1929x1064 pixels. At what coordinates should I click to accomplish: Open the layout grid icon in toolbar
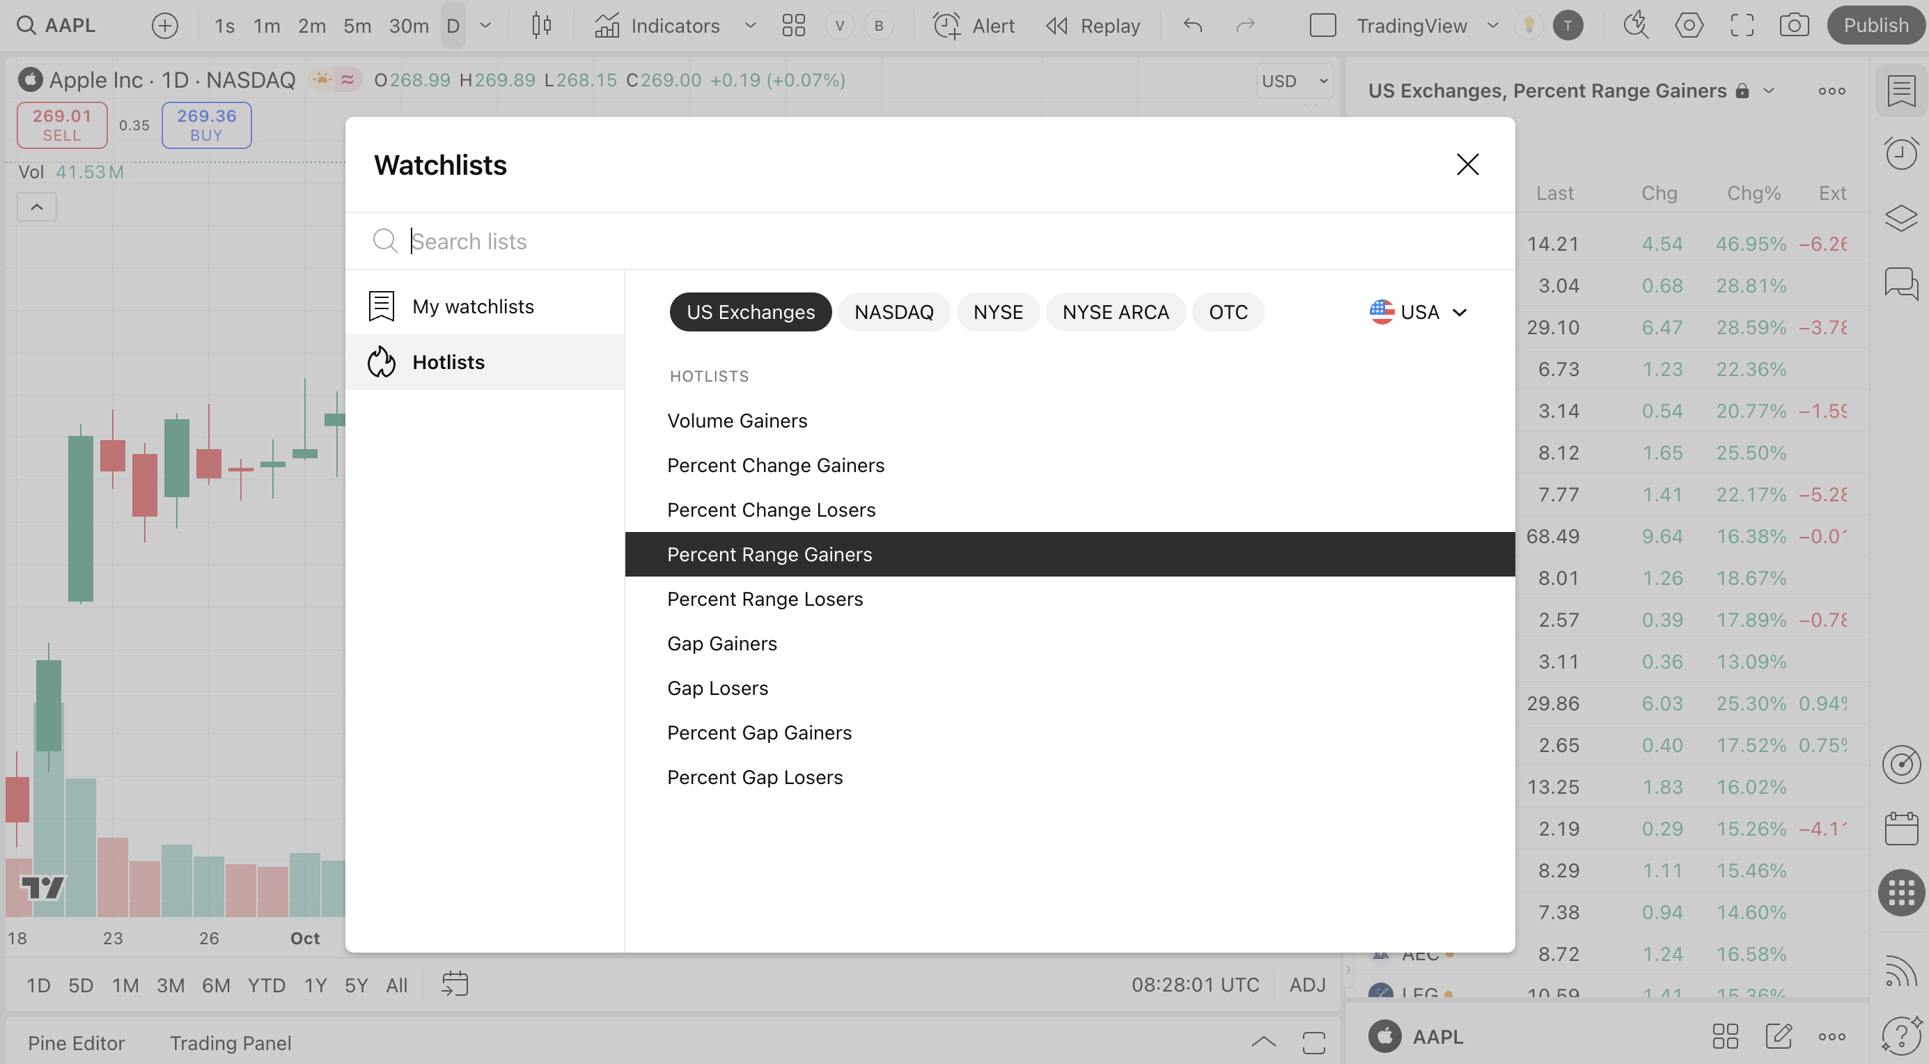coord(793,26)
